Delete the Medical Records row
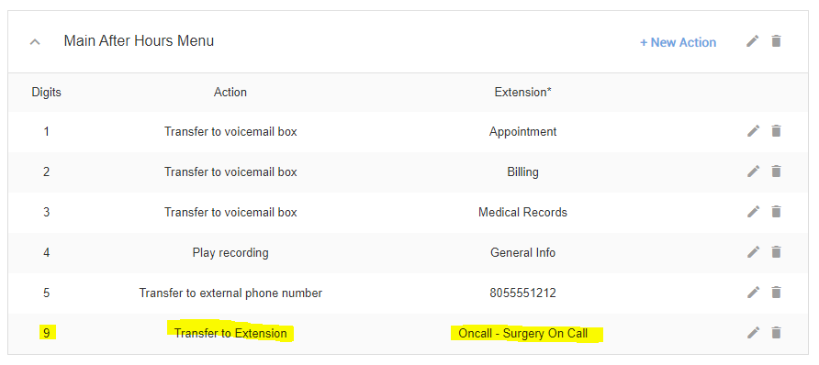Image resolution: width=819 pixels, height=365 pixels. coord(776,212)
